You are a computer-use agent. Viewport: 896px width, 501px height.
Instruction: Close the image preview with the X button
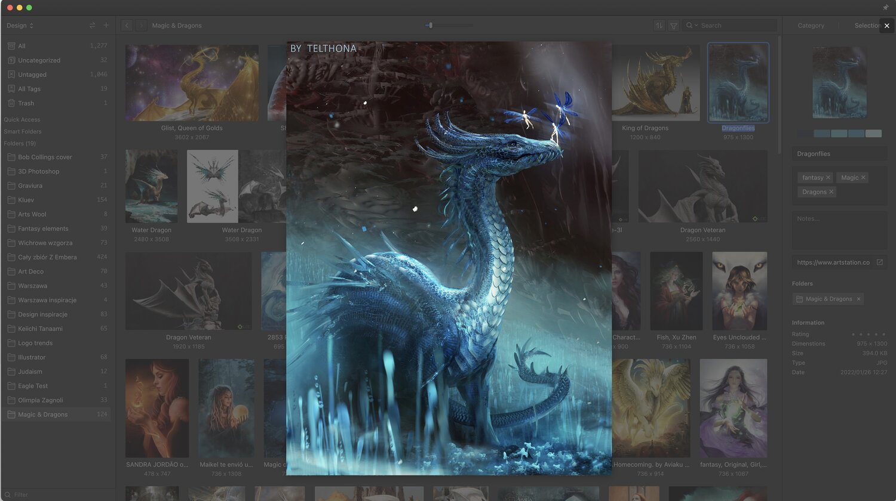[x=887, y=26]
